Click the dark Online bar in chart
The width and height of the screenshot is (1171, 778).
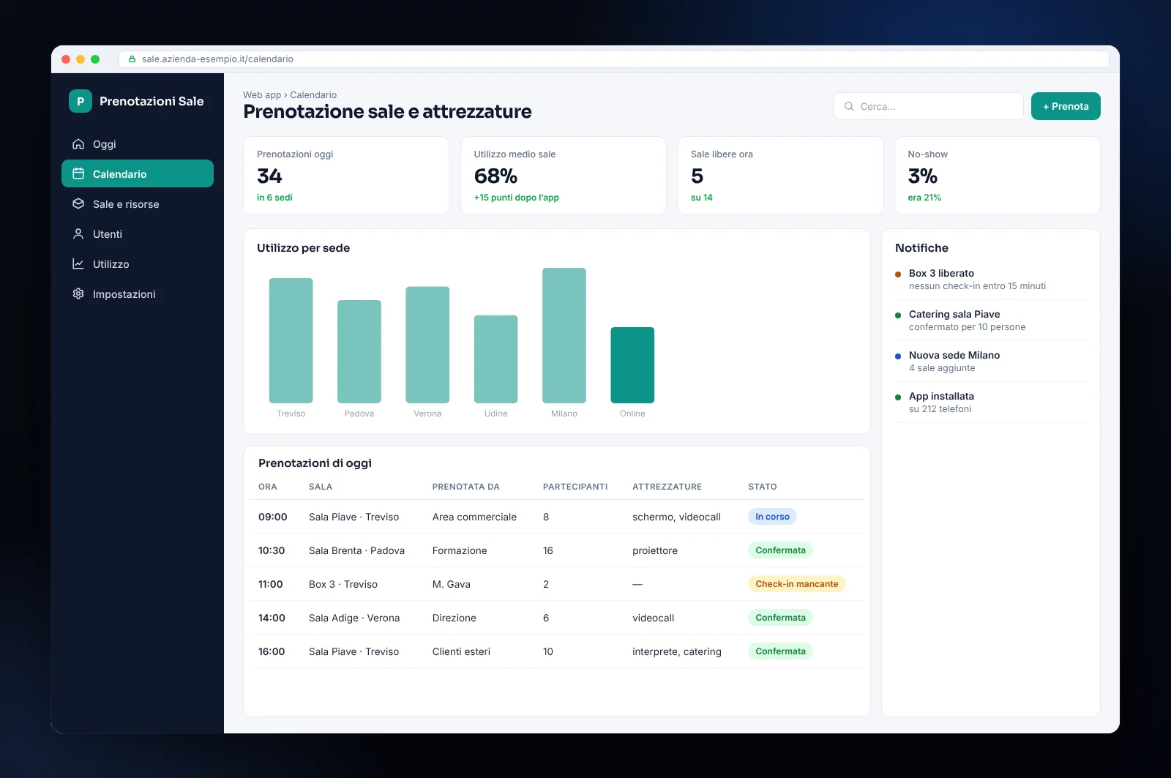tap(632, 365)
